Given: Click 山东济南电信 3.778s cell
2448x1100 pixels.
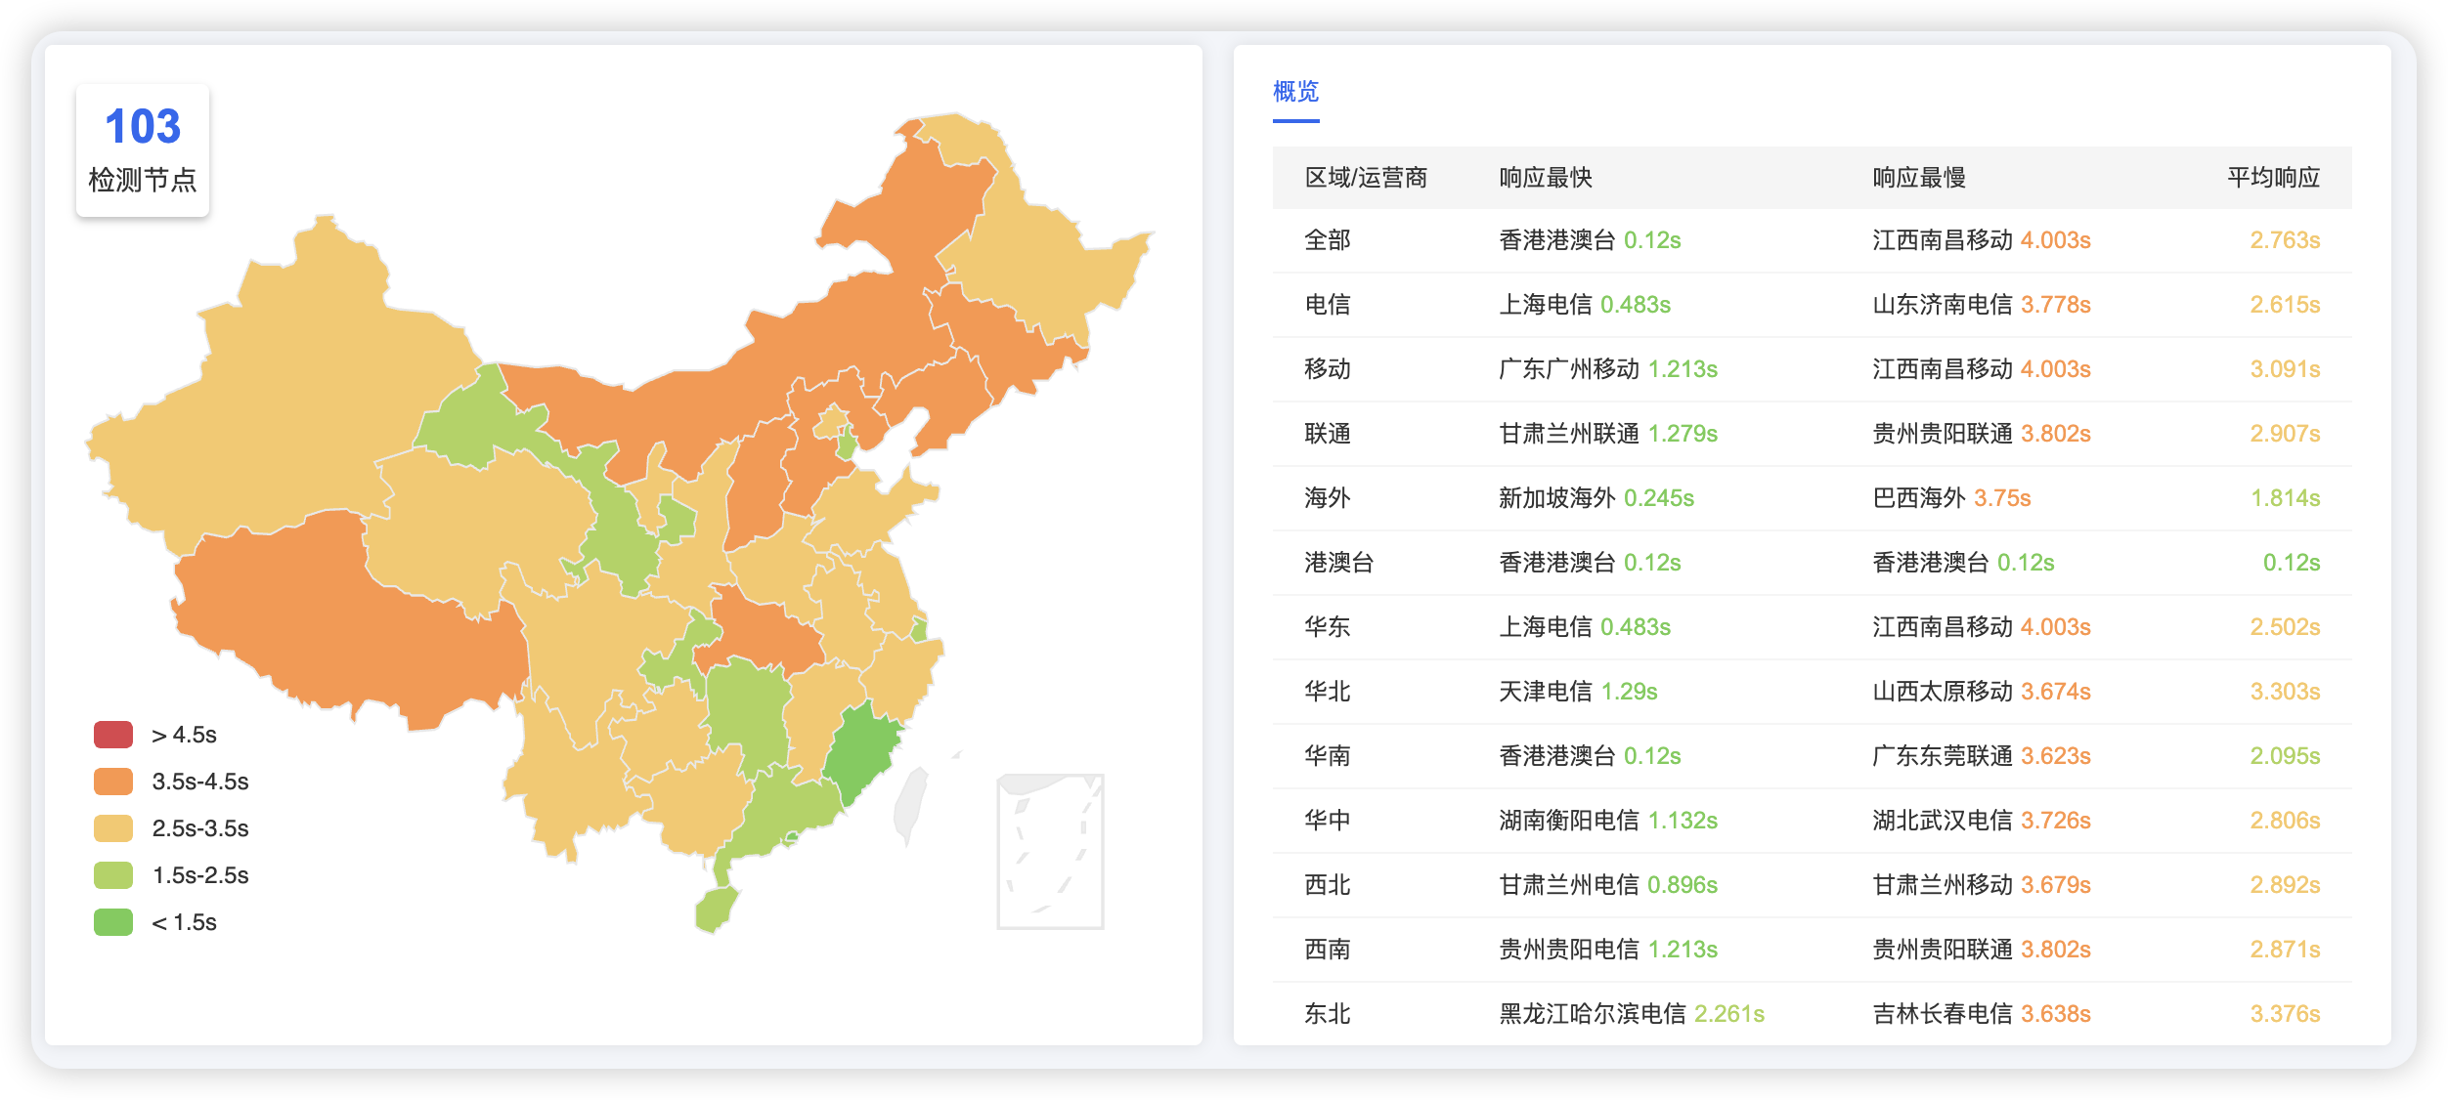Looking at the screenshot, I should (1982, 305).
